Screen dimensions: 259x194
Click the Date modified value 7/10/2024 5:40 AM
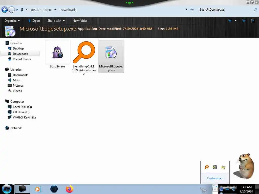click(137, 29)
